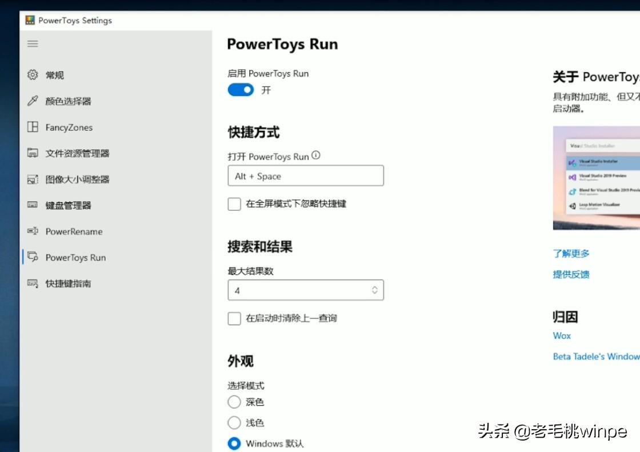
Task: Click the Shortcut Guide (快捷键指南) icon
Action: (x=33, y=283)
